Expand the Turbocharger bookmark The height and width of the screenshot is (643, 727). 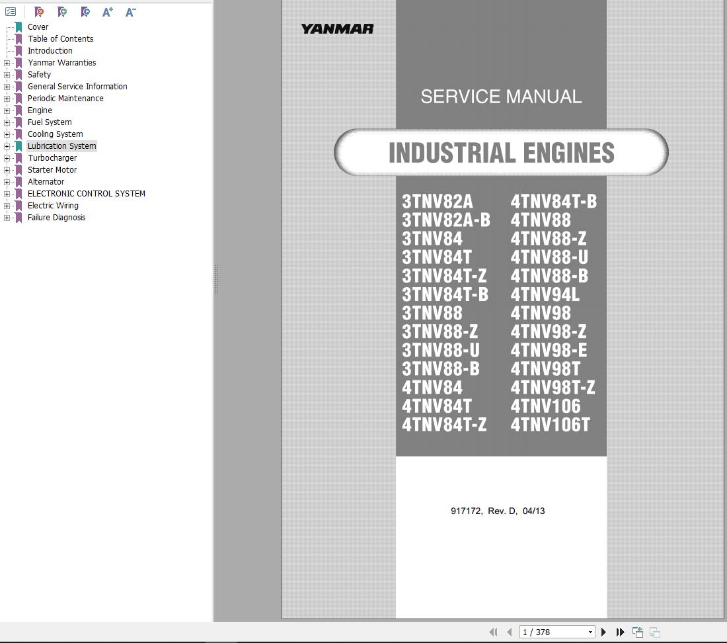tap(7, 158)
